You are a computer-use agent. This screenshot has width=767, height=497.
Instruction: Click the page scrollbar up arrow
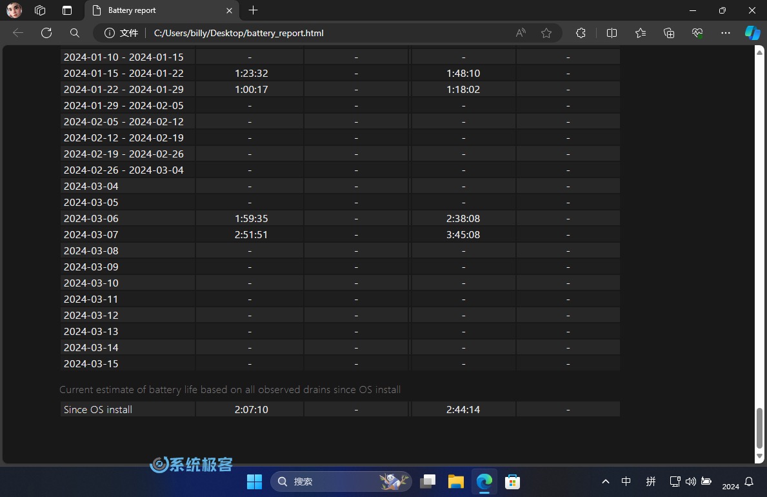(x=759, y=52)
